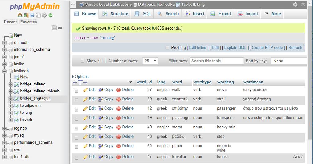
Task: Tick the checkbox for passenger row 19
Action: click(x=76, y=119)
